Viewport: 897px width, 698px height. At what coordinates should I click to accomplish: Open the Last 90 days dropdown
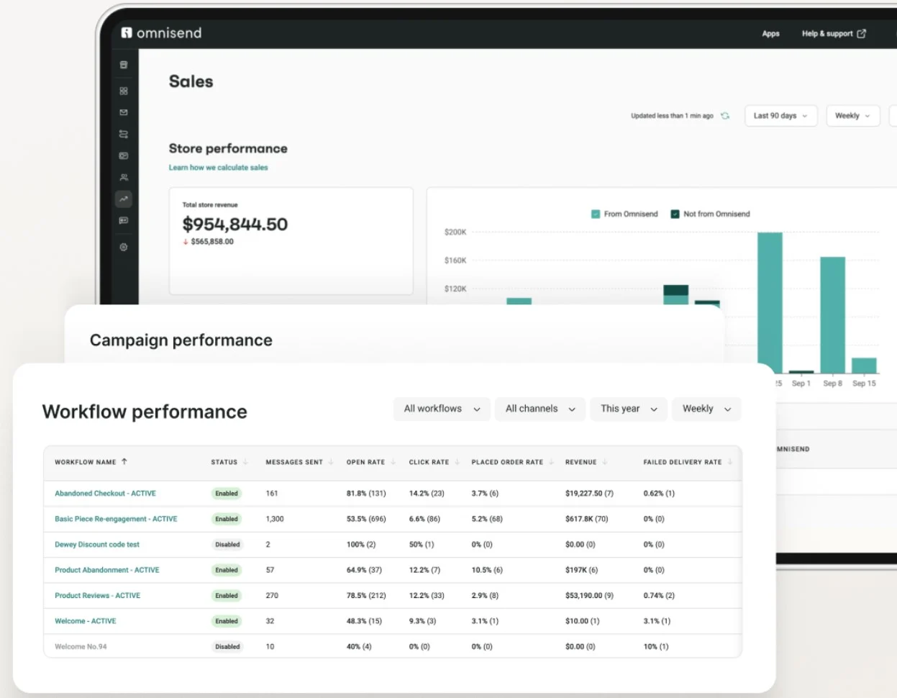780,116
